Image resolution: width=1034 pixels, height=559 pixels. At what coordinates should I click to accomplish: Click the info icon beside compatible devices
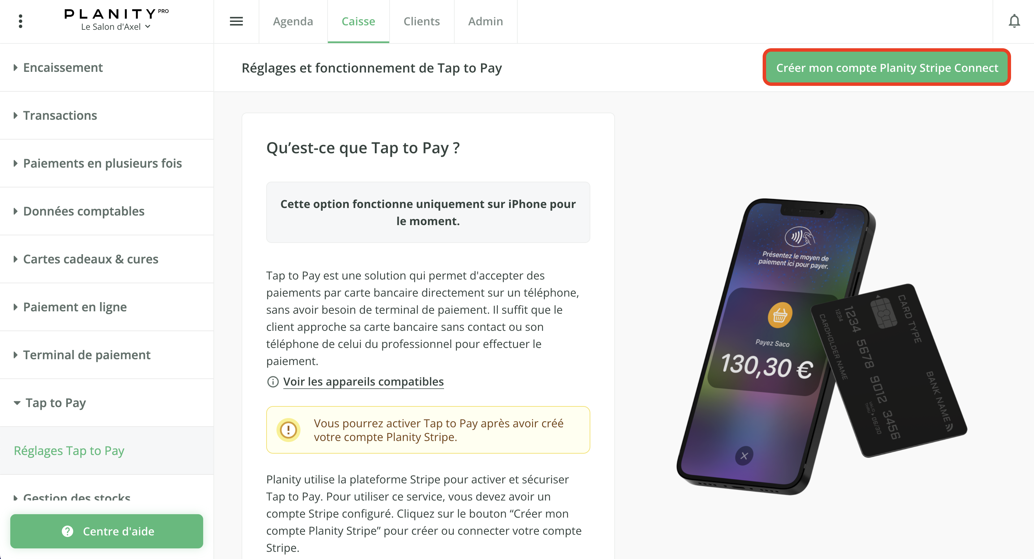273,381
